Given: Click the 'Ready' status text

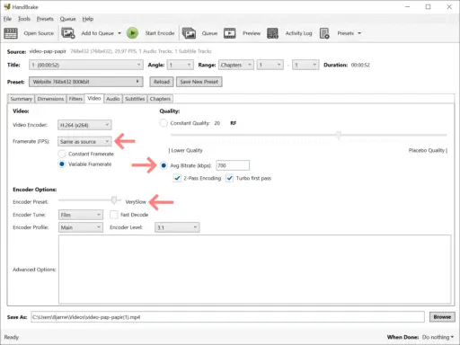Looking at the screenshot, I should 12,337.
